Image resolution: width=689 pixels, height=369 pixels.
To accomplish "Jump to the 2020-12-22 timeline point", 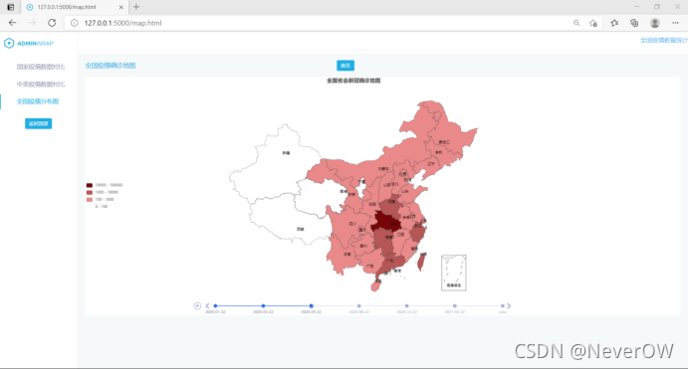I will (x=407, y=305).
